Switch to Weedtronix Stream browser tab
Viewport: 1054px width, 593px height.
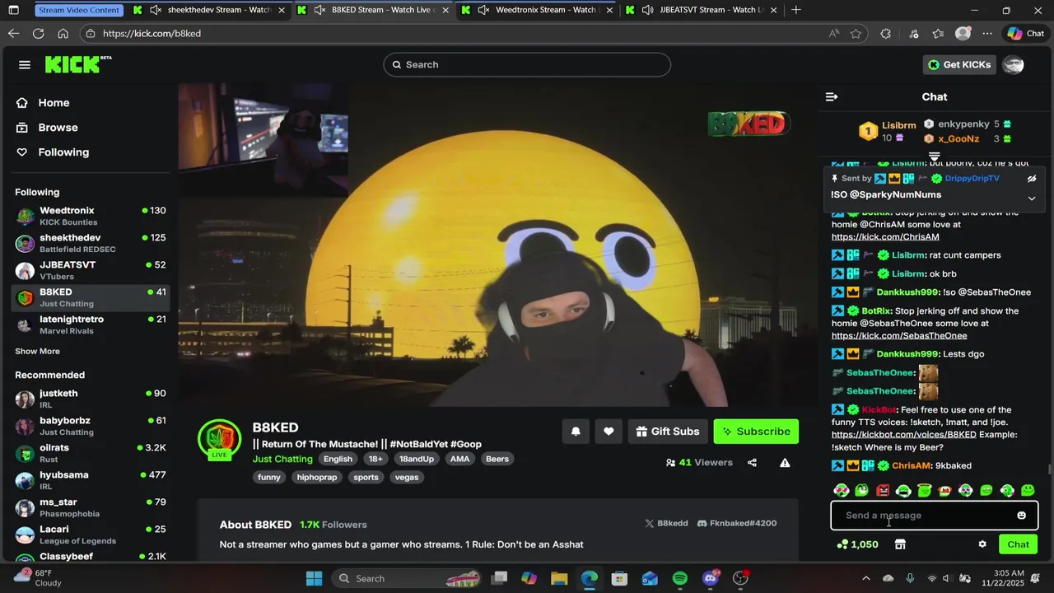pyautogui.click(x=538, y=10)
